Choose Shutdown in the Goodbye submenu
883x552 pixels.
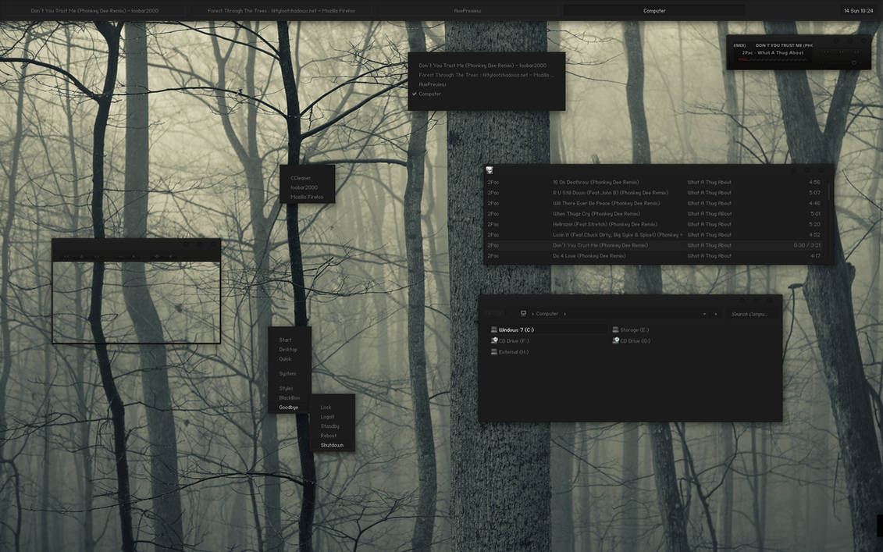(x=333, y=446)
